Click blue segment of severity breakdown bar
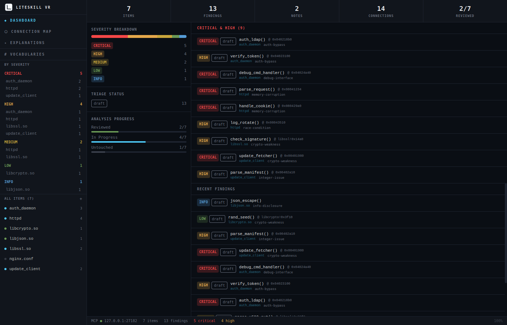 (x=183, y=36)
